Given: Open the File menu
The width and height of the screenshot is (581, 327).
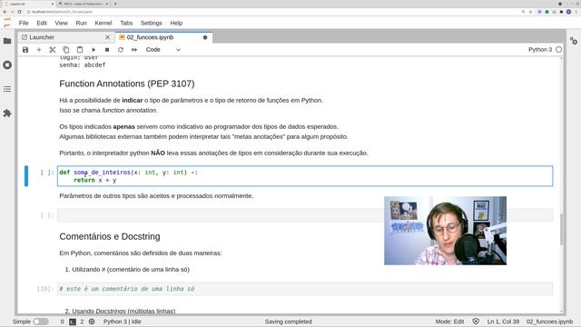Looking at the screenshot, I should click(x=24, y=23).
